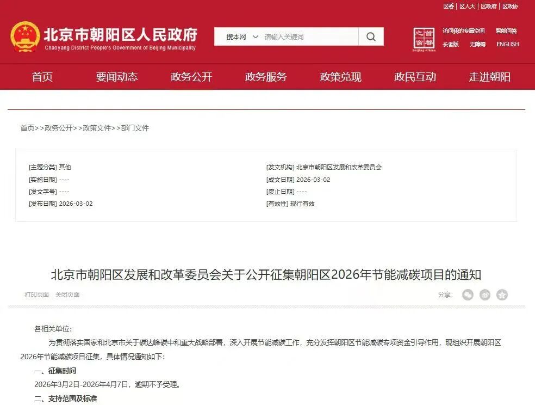Viewport: 535px width, 405px height.
Task: Open 无障碍 accessibility mode
Action: coord(477,44)
